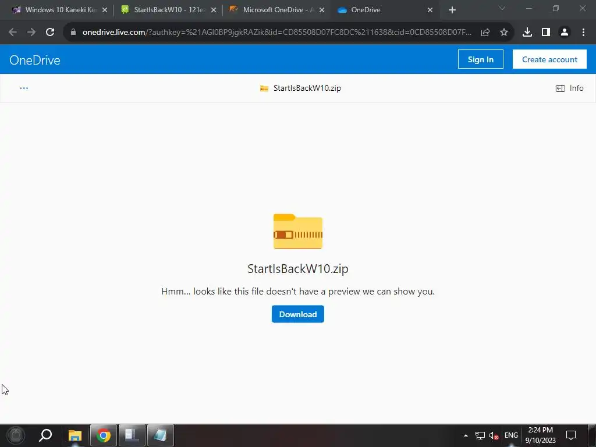Open the document app in taskbar

132,435
